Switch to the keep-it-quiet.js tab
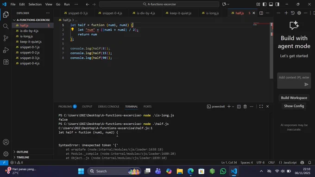Viewport: 315px width, 177px height. click(178, 13)
